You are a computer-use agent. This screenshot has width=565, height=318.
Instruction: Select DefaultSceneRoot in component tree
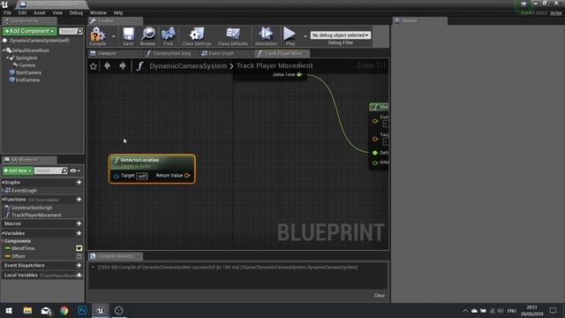pyautogui.click(x=30, y=50)
